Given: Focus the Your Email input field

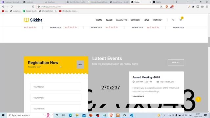Looking at the screenshot, I should click(56, 98).
